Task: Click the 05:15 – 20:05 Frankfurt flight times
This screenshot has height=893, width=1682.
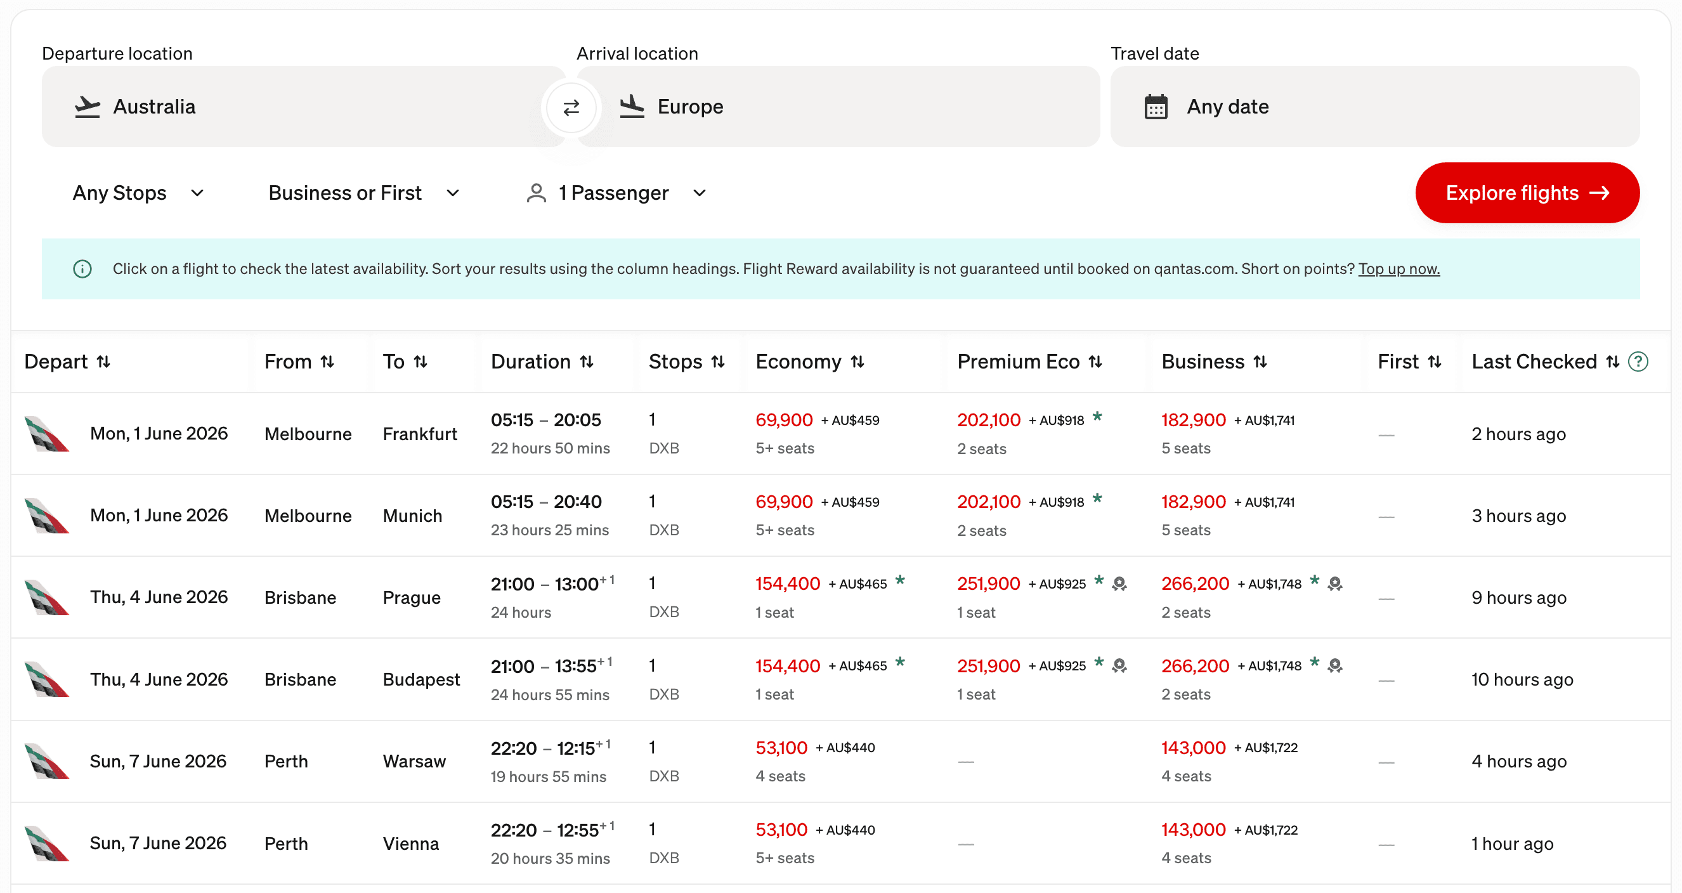Action: coord(546,420)
